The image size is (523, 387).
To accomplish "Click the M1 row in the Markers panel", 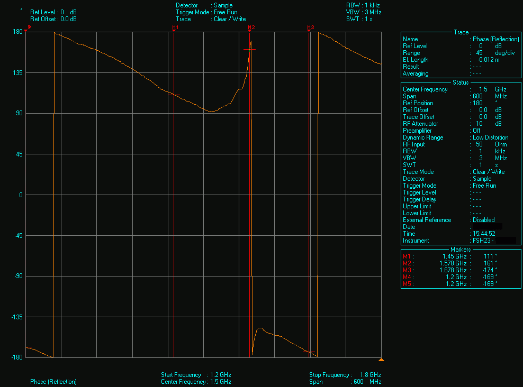I will click(450, 256).
